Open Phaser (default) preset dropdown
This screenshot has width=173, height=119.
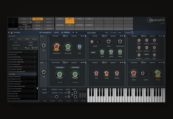point(113,36)
